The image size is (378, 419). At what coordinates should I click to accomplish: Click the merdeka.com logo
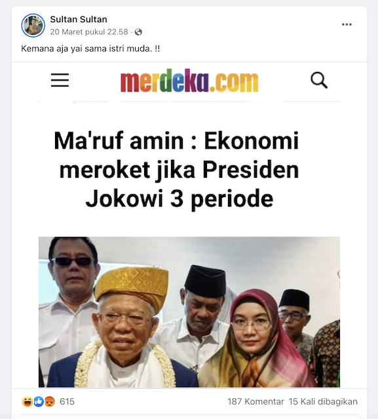pos(189,81)
